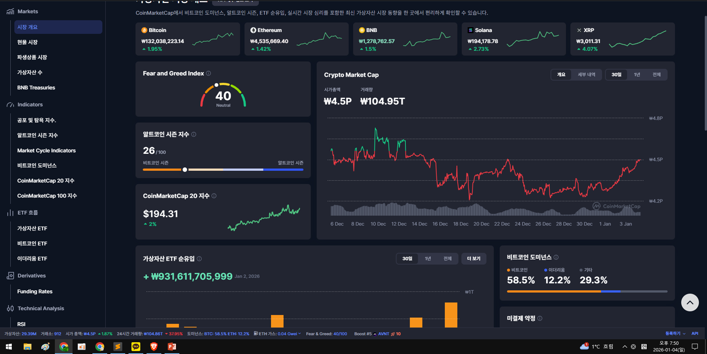Open KakaoTalk from the taskbar
Screen dimensions: 707x354
(136, 346)
